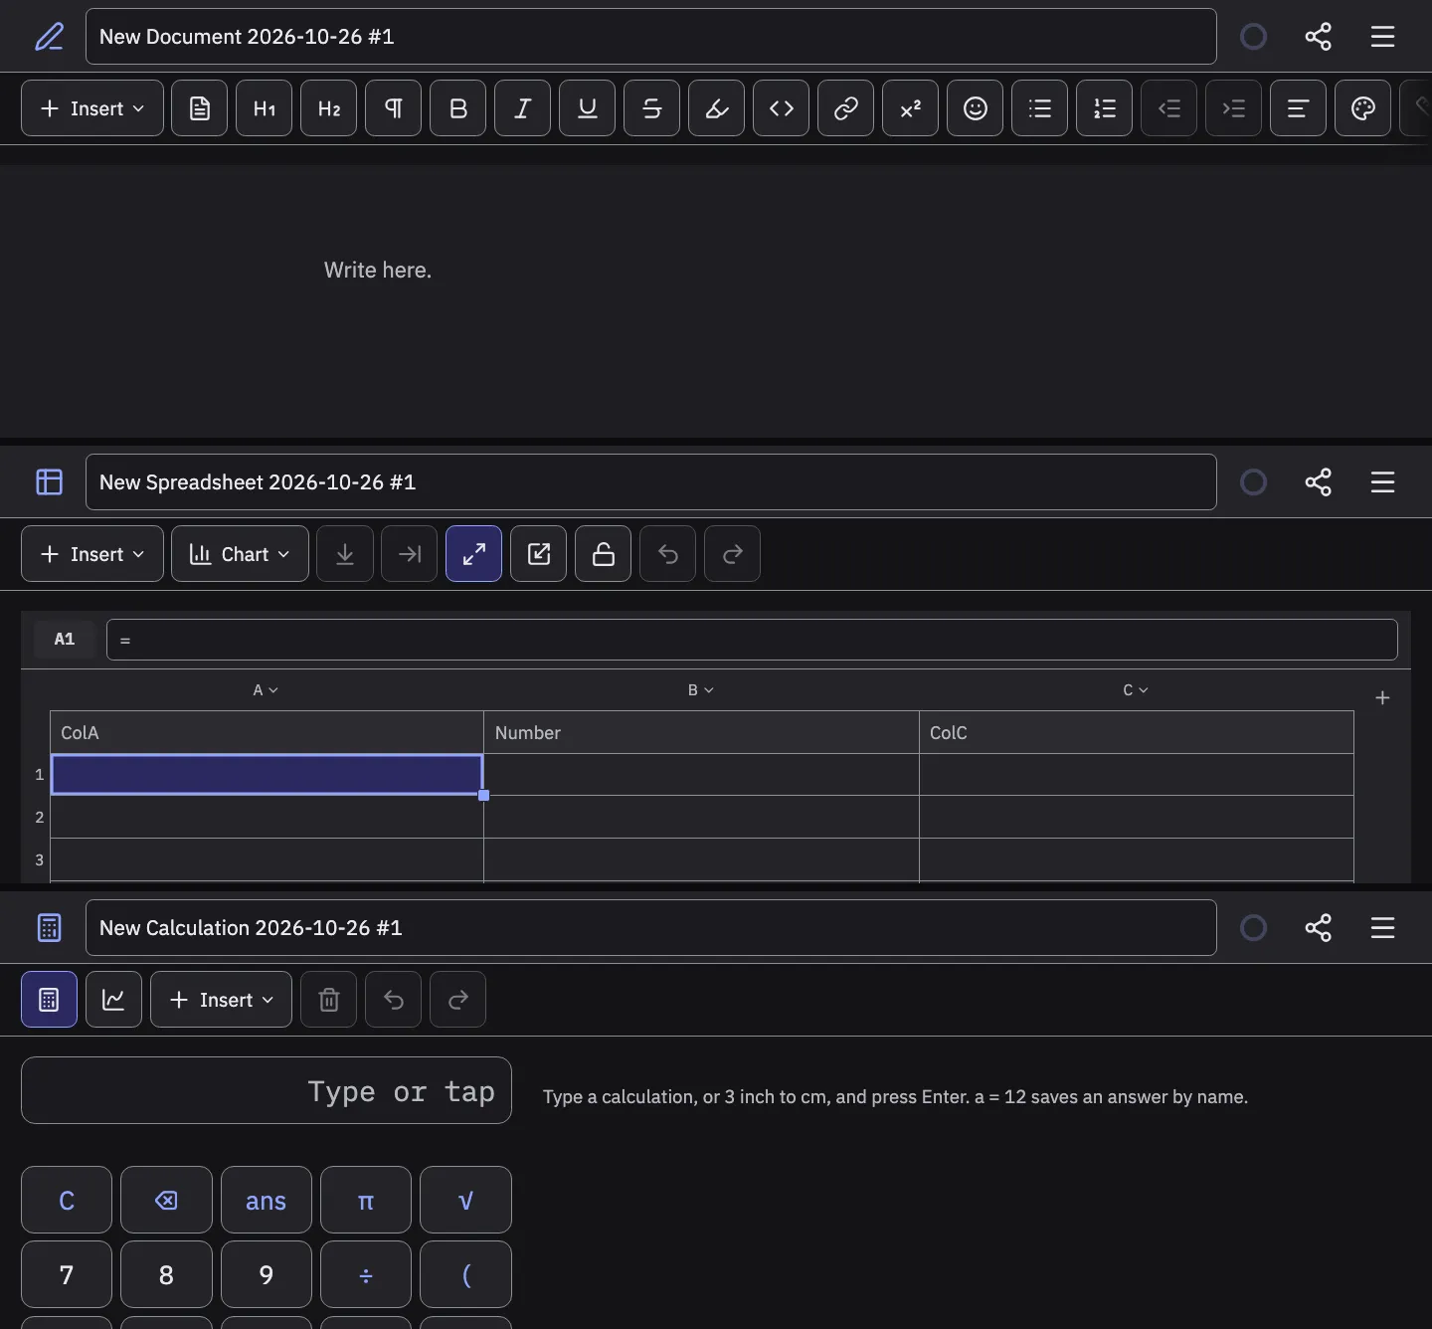Toggle underline formatting

587,108
